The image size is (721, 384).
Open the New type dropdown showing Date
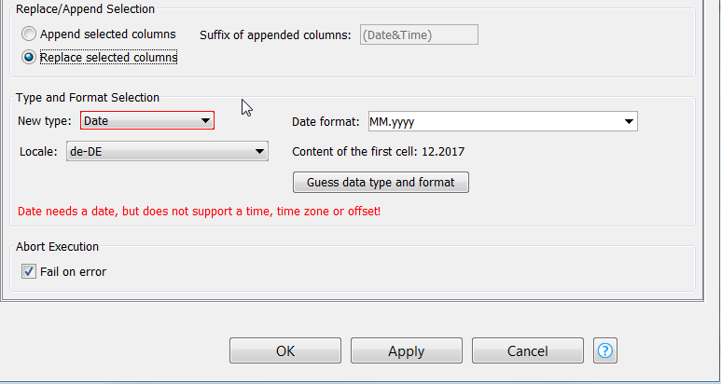147,120
